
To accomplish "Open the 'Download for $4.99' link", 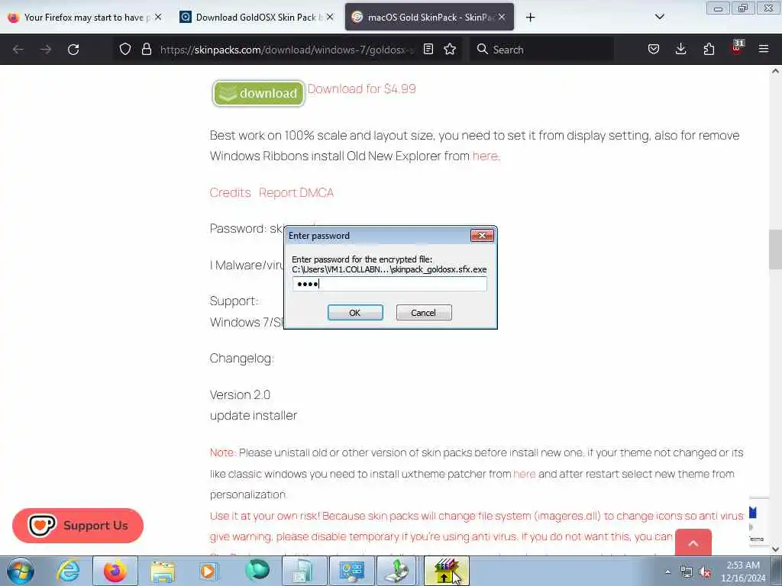I will pyautogui.click(x=361, y=89).
